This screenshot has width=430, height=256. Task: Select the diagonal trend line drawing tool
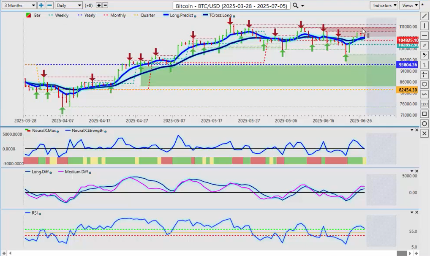coord(424,16)
